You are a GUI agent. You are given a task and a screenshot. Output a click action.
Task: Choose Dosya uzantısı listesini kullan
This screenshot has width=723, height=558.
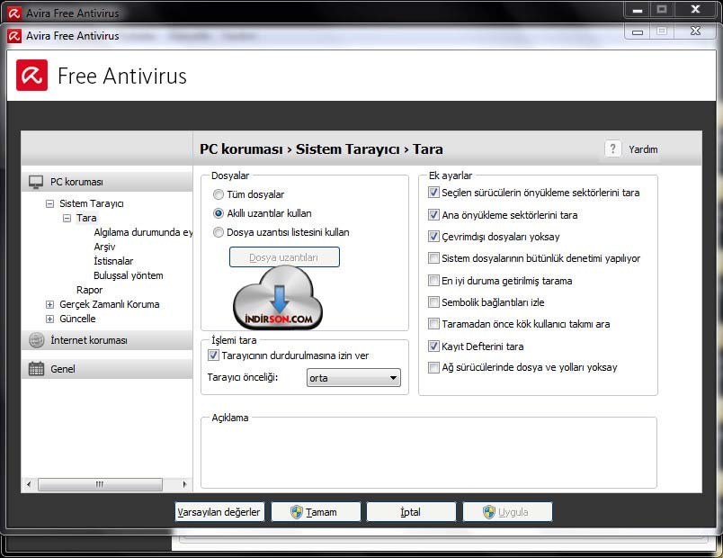point(219,232)
